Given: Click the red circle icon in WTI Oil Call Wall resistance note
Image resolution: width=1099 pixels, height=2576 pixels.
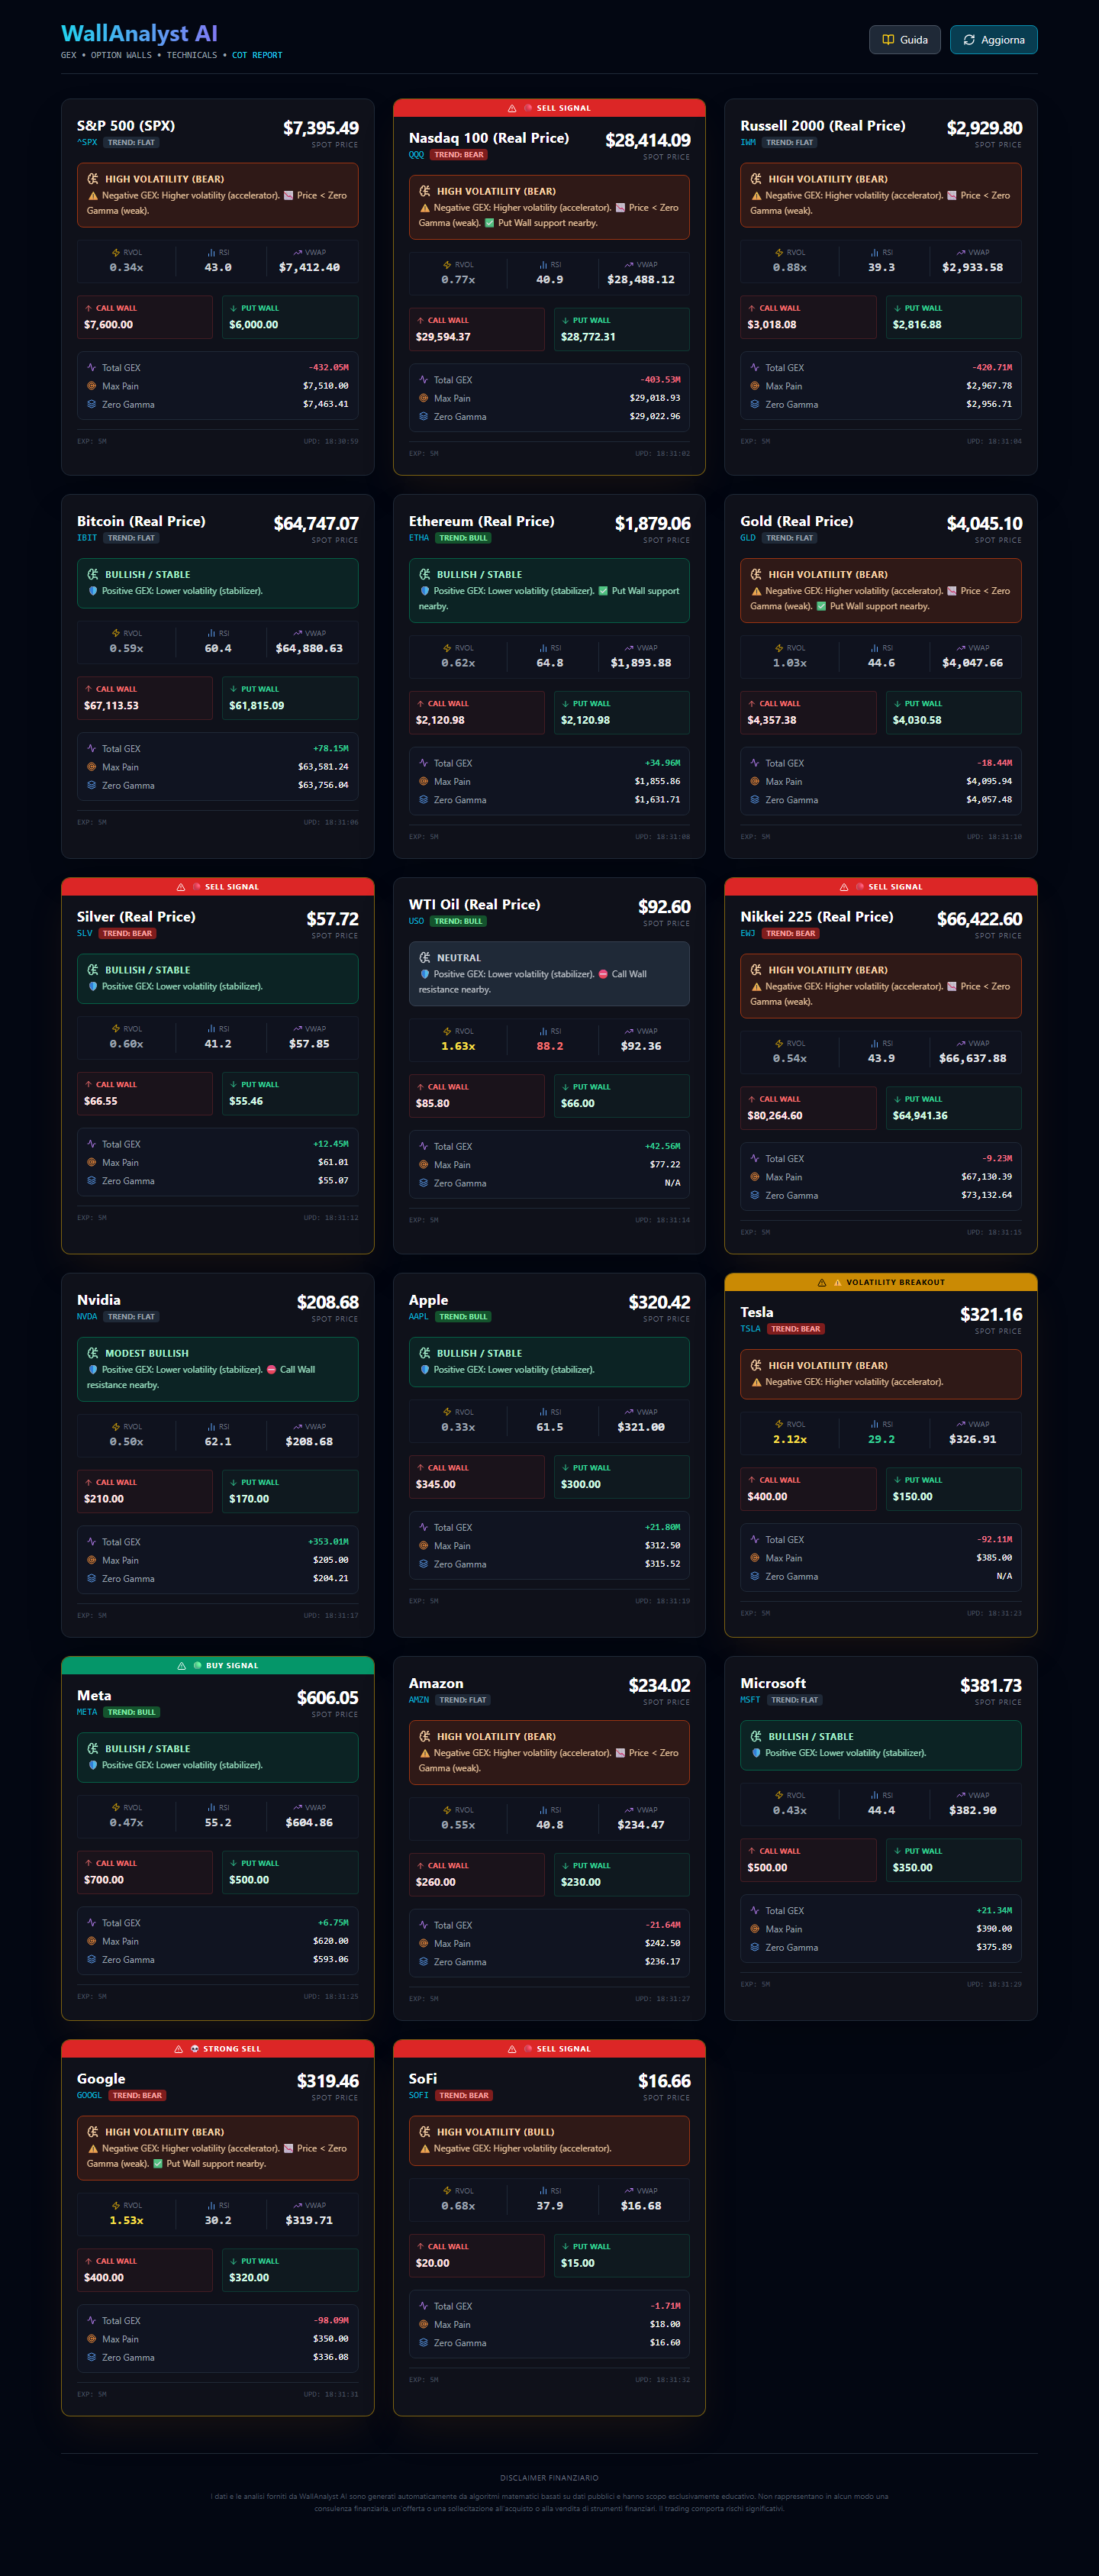Looking at the screenshot, I should pos(603,974).
